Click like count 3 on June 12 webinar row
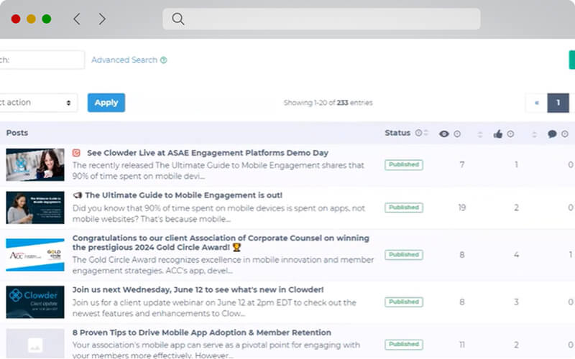Viewport: 575px width, 359px height. [516, 302]
